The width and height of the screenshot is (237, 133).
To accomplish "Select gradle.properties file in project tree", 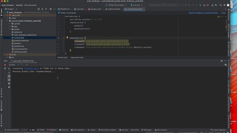I will point(21,41).
